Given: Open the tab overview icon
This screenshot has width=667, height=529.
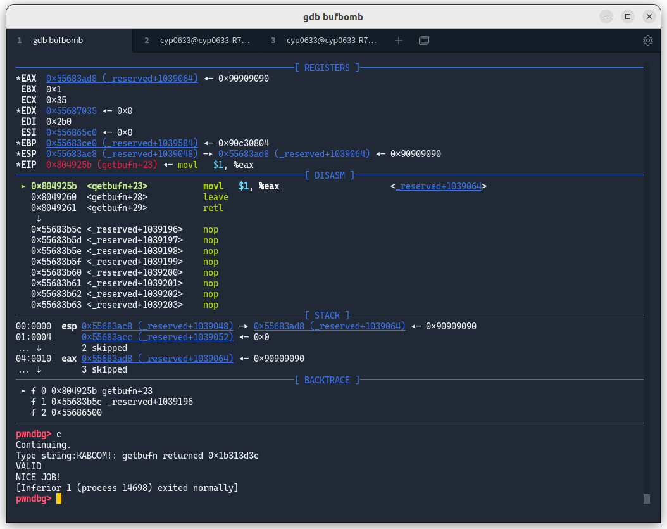Looking at the screenshot, I should [424, 41].
